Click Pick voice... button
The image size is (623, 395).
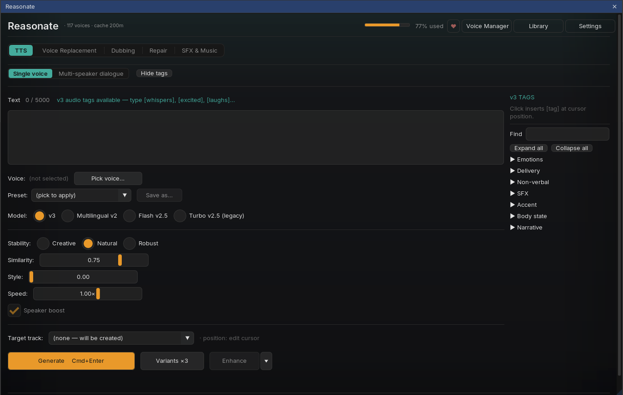tap(108, 179)
